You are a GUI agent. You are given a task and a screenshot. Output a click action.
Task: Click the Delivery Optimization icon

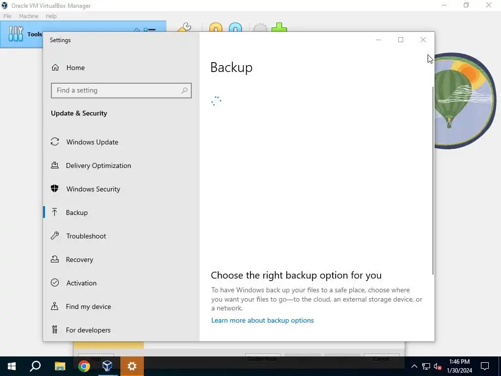coord(55,165)
